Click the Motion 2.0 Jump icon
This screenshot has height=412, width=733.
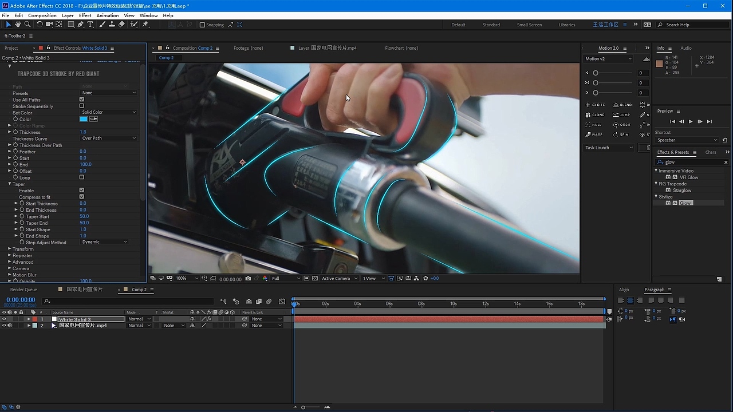[621, 114]
